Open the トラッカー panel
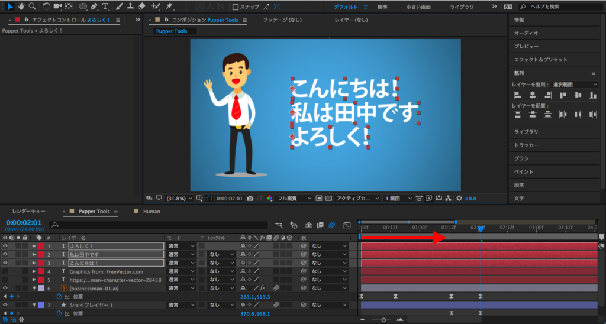 pos(526,145)
